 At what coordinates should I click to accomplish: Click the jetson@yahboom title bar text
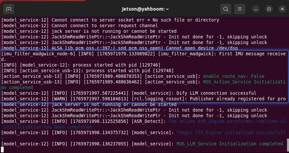point(145,9)
